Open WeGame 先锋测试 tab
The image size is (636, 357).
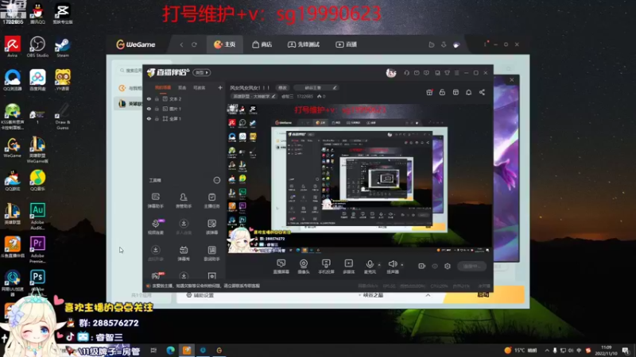pyautogui.click(x=304, y=44)
